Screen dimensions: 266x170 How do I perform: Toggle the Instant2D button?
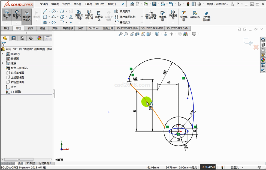(195, 15)
